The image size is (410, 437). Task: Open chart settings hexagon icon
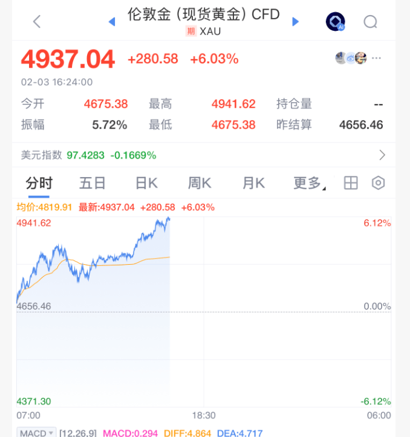pyautogui.click(x=378, y=183)
